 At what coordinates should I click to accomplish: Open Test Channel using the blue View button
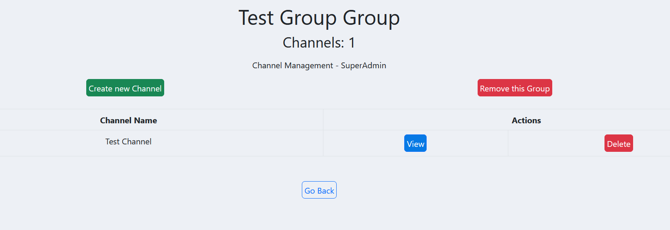(x=415, y=143)
